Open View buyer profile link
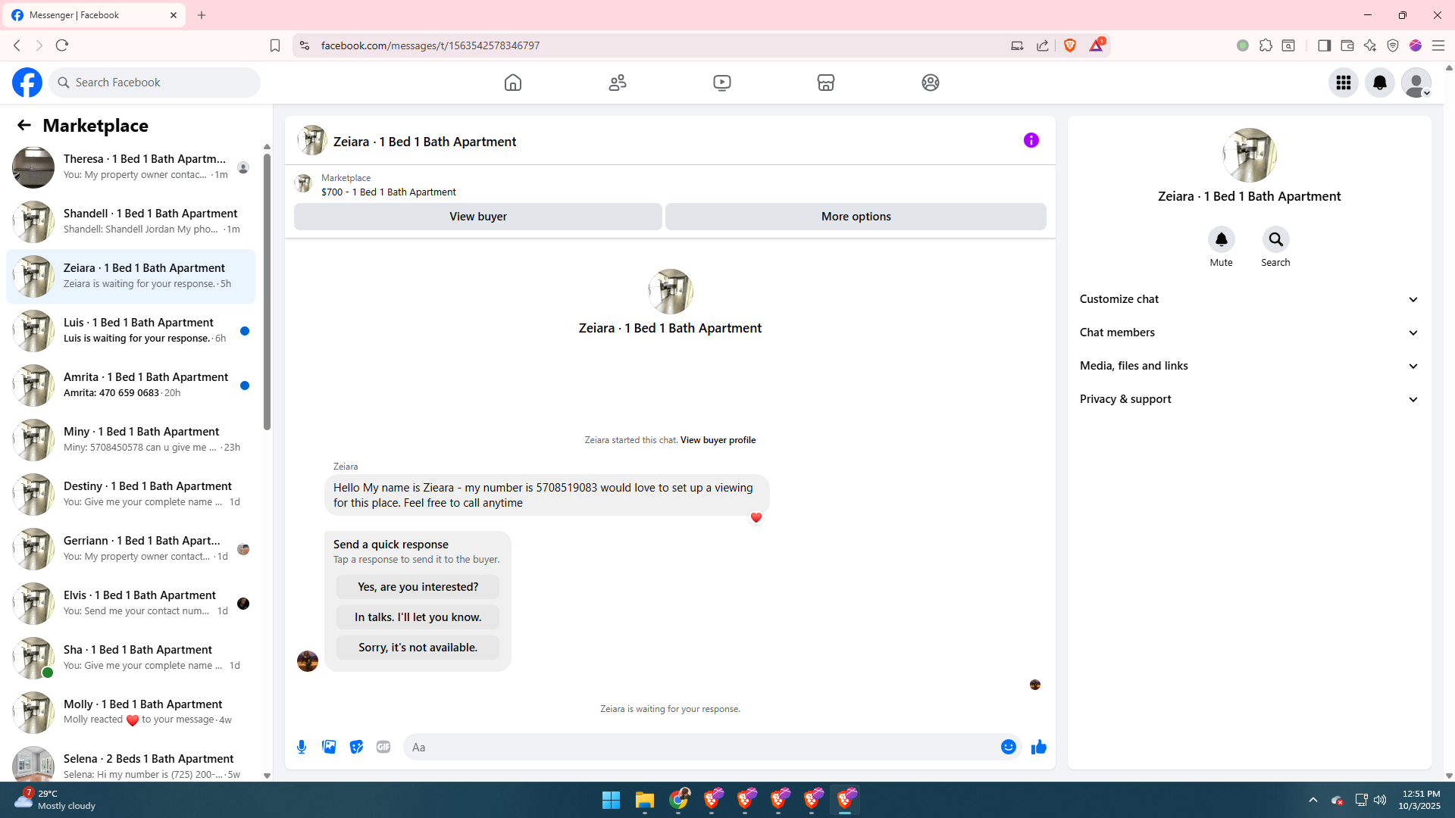Screen dimensions: 1455x818 click(x=718, y=440)
